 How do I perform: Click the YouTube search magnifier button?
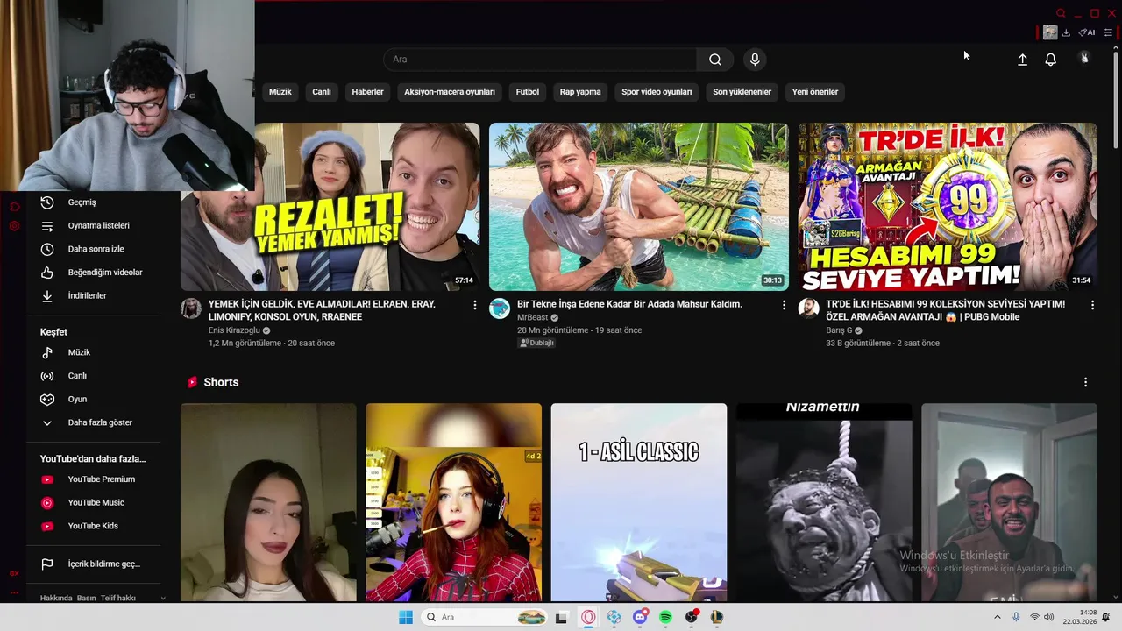(x=715, y=60)
